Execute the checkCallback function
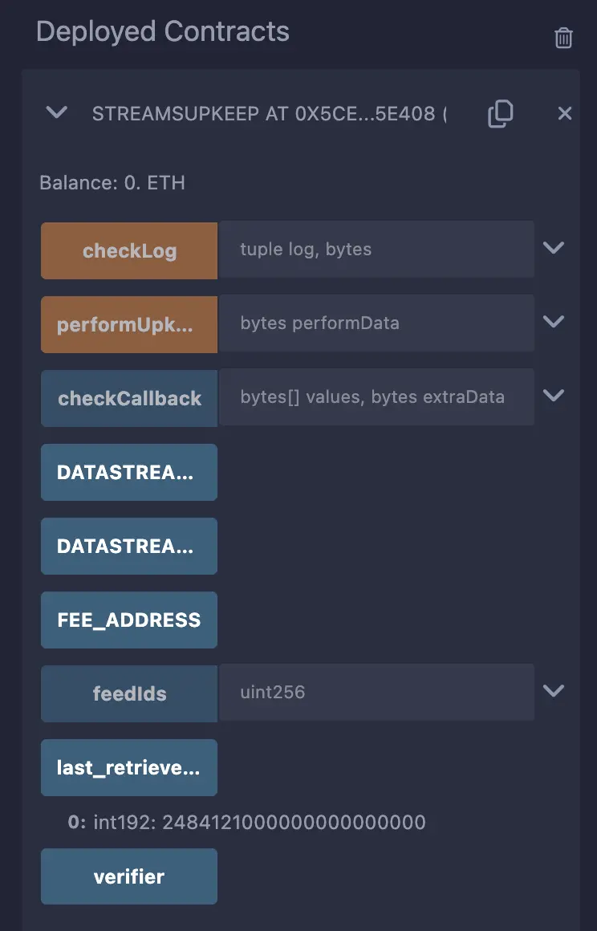 tap(128, 396)
